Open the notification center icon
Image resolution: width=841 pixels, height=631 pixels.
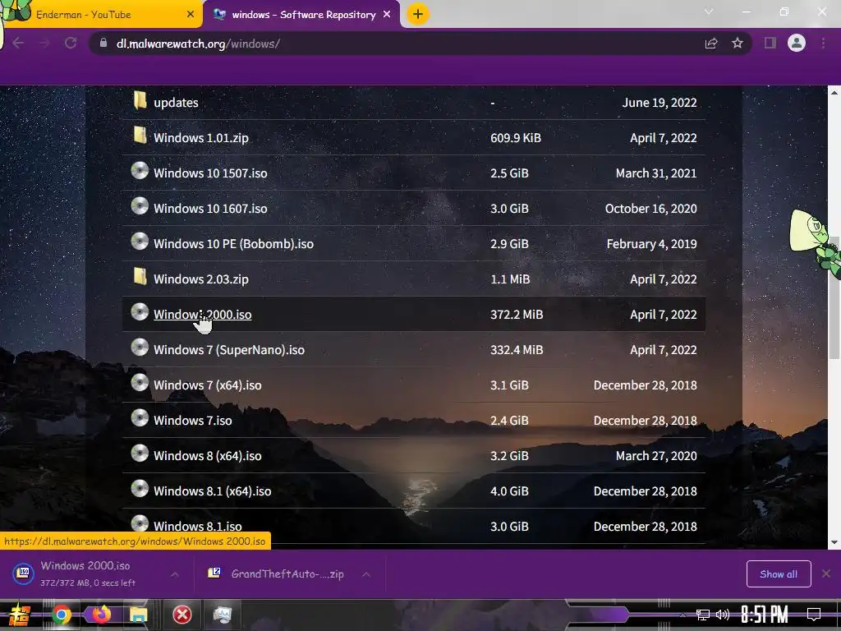[x=814, y=615]
